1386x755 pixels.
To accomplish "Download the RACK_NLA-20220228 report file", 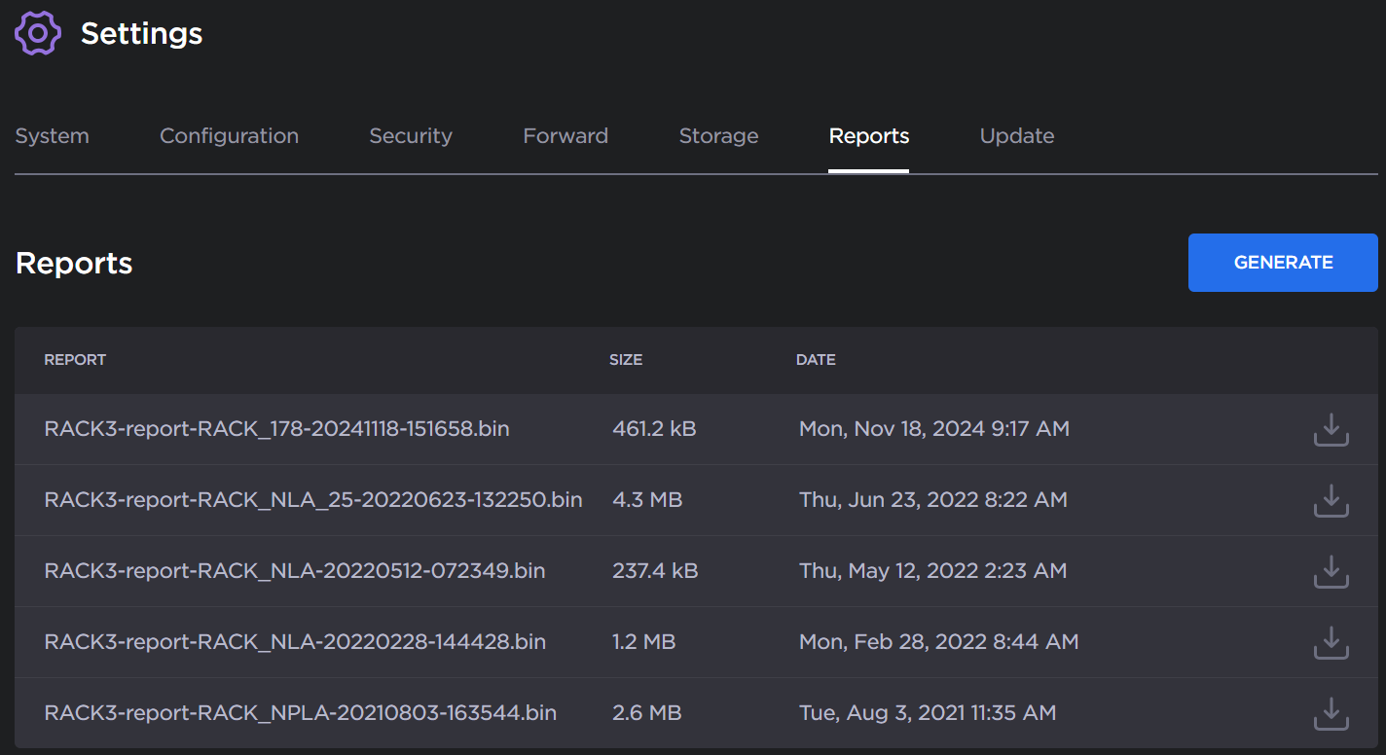I will [1331, 642].
